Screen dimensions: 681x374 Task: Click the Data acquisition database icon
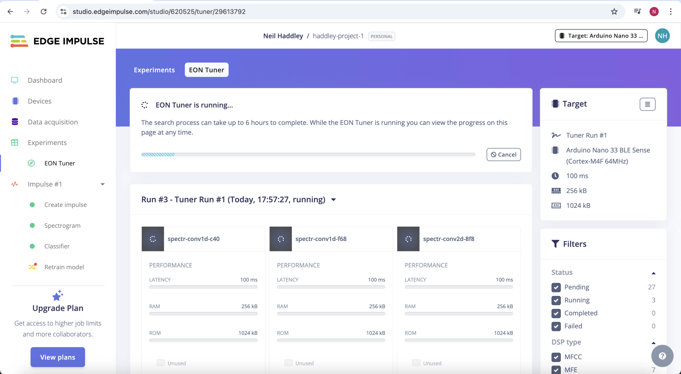[x=15, y=122]
